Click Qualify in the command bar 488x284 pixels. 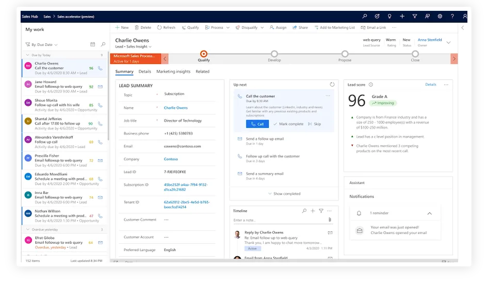tap(190, 27)
